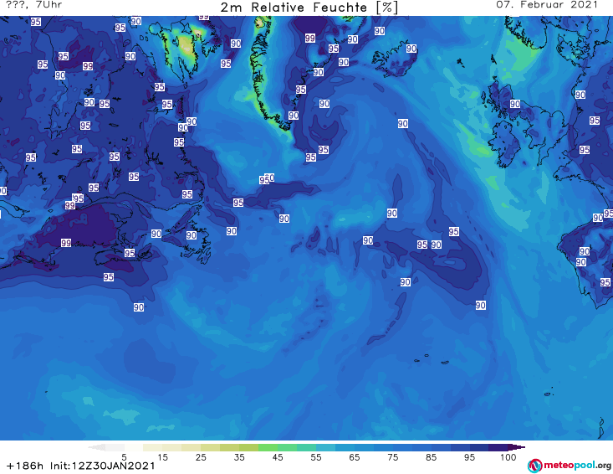
Task: Click the color scale label "65"
Action: pos(355,457)
